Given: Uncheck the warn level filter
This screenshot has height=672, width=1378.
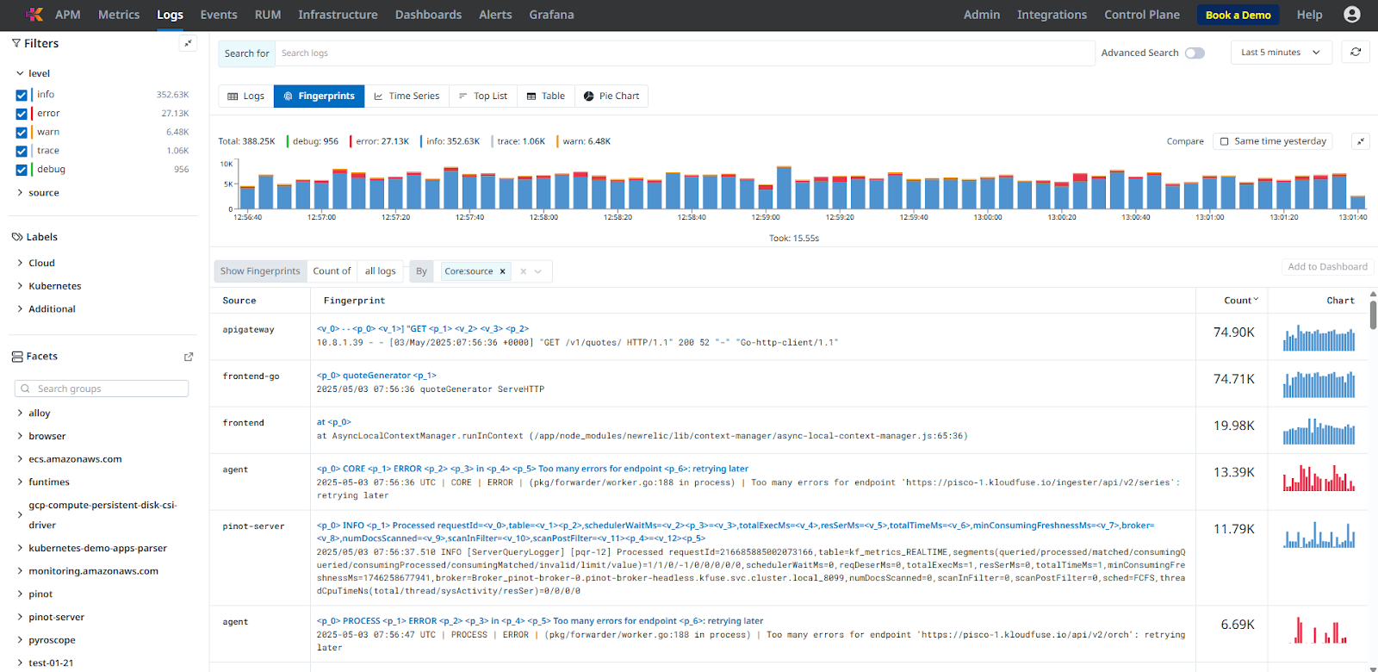Looking at the screenshot, I should 22,133.
